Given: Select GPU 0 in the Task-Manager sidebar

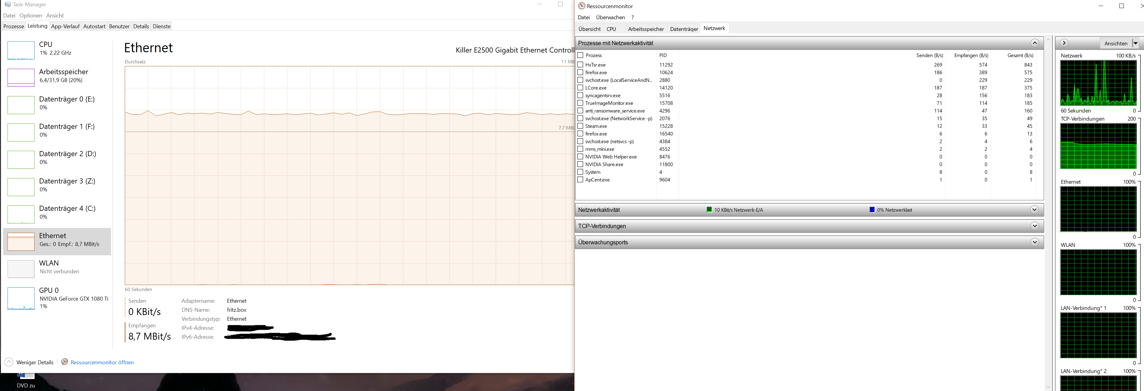Looking at the screenshot, I should click(x=57, y=298).
